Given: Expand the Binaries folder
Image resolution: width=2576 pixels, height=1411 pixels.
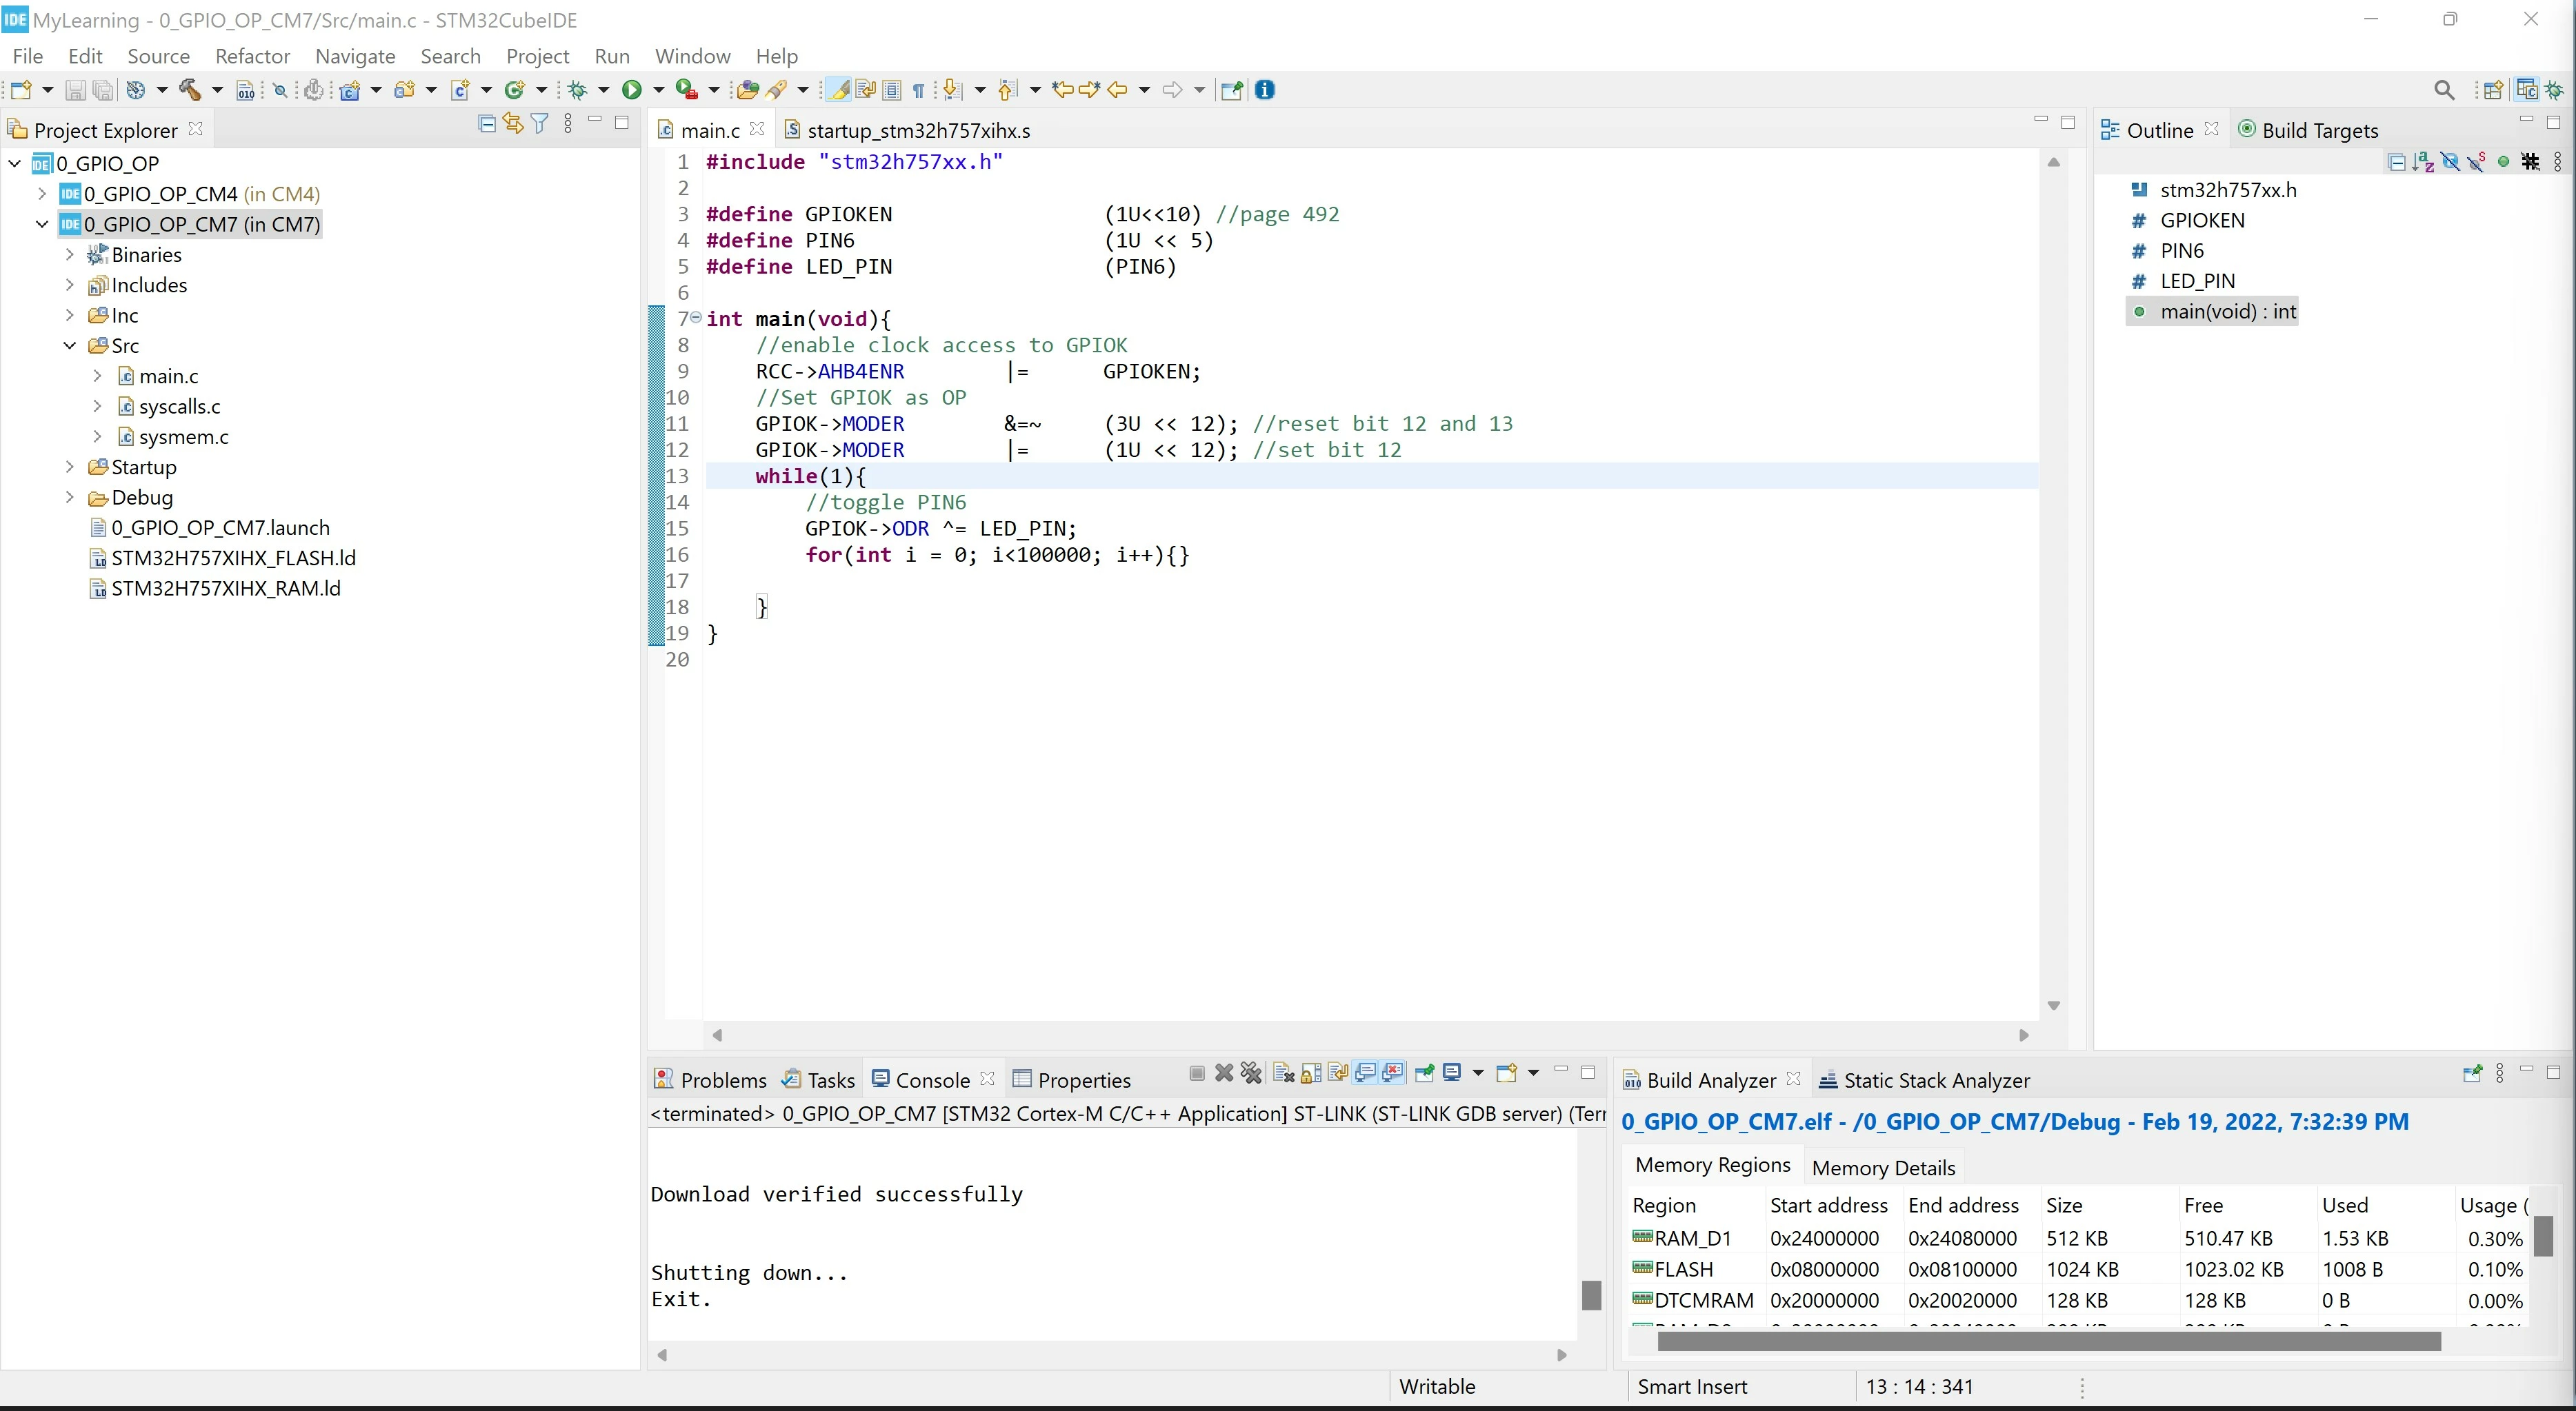Looking at the screenshot, I should click(70, 255).
